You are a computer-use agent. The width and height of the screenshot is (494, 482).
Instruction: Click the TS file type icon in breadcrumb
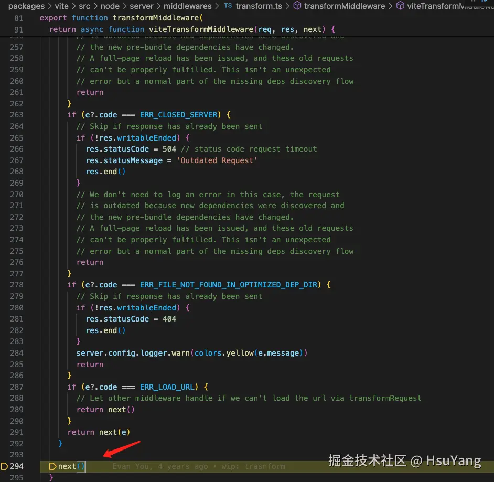pos(228,6)
